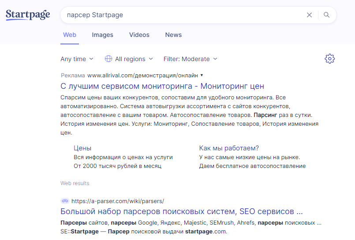This screenshot has height=240, width=355.
Task: Switch to the Images tab
Action: pos(102,35)
